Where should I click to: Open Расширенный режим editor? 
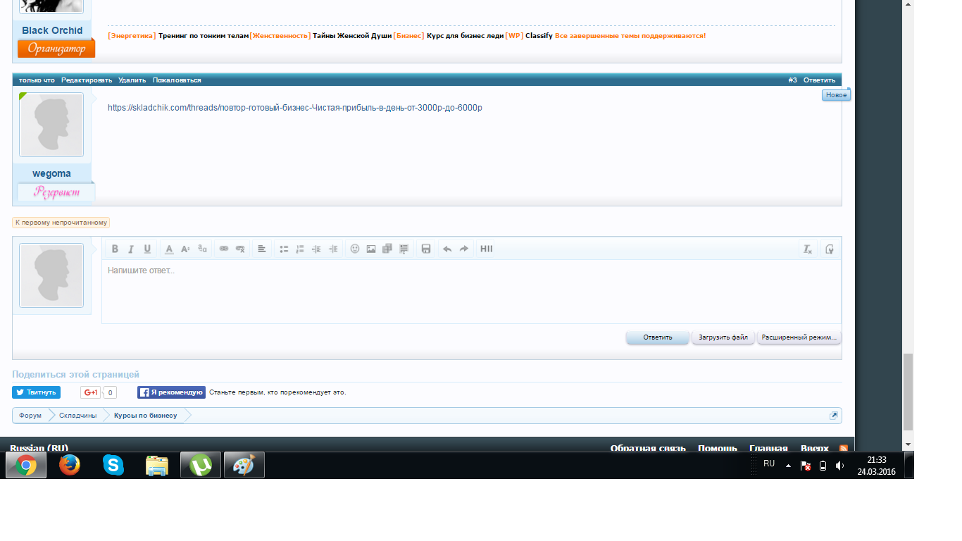click(799, 337)
